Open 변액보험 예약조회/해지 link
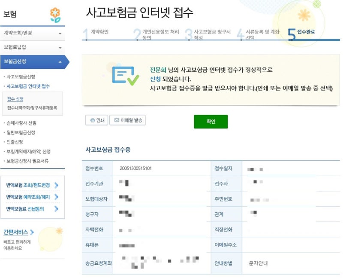Screen dimensions: 343x278 click(x=28, y=197)
